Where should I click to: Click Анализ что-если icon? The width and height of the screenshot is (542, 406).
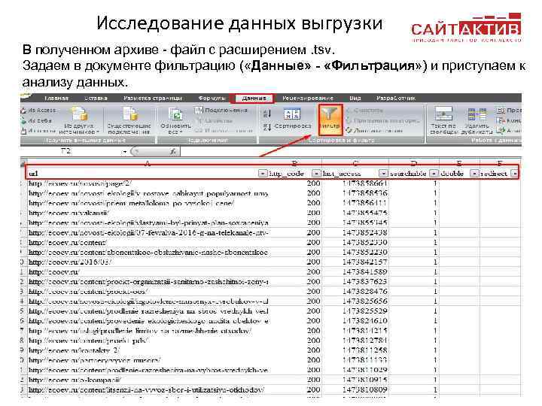501,131
